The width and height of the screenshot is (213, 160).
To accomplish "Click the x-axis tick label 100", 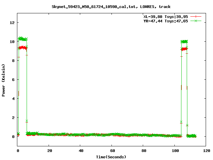I will tap(174, 150).
